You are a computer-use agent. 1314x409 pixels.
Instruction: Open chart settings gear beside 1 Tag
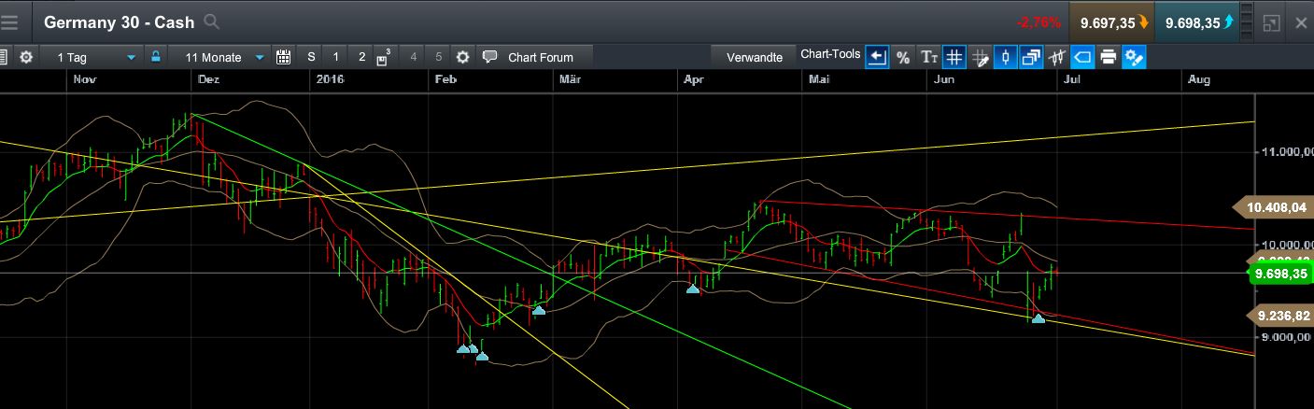tap(26, 57)
